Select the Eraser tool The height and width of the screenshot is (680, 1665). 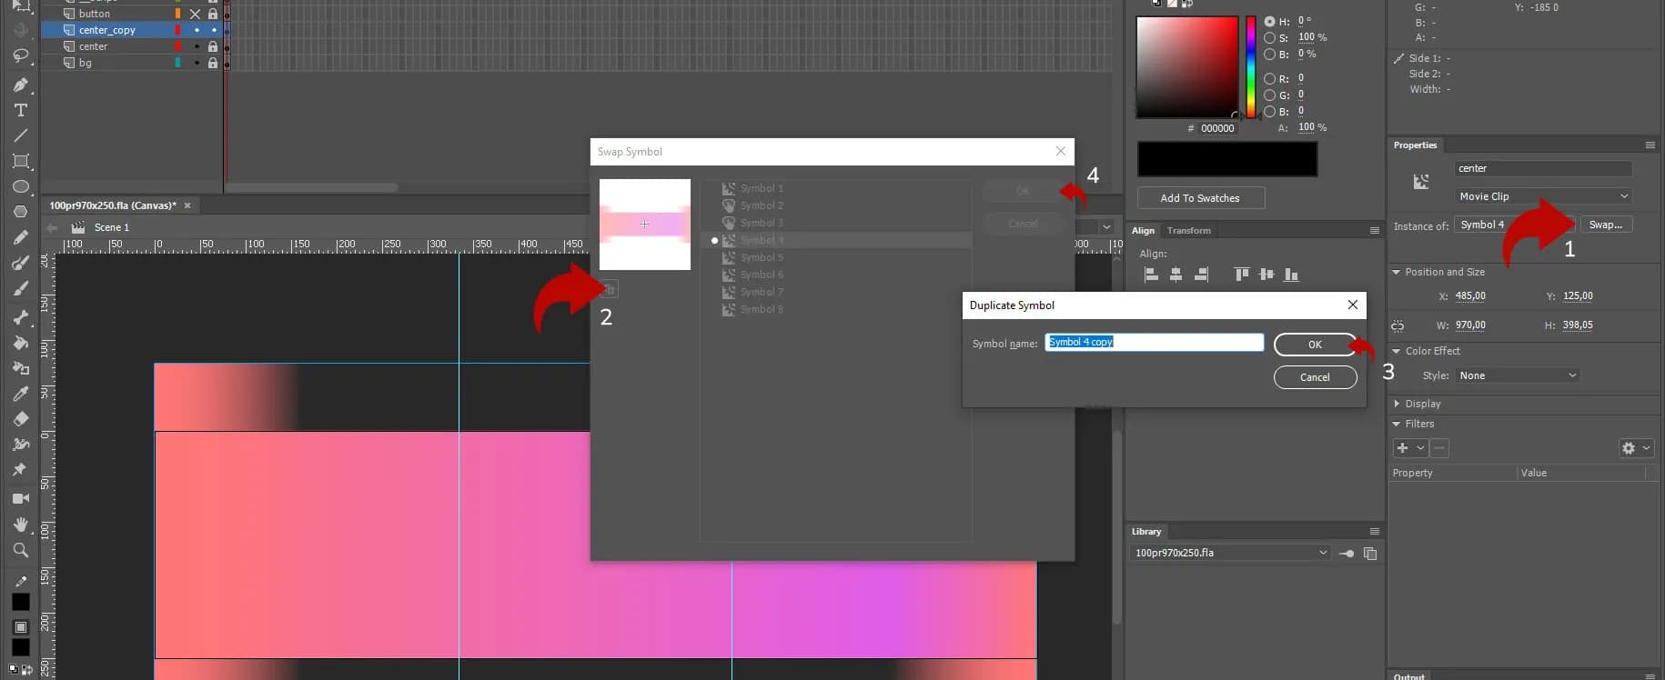tap(20, 419)
